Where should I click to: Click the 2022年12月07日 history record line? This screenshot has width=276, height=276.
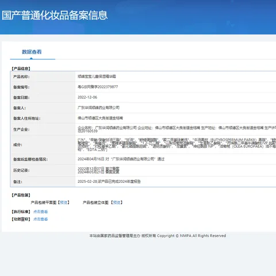(x=98, y=168)
